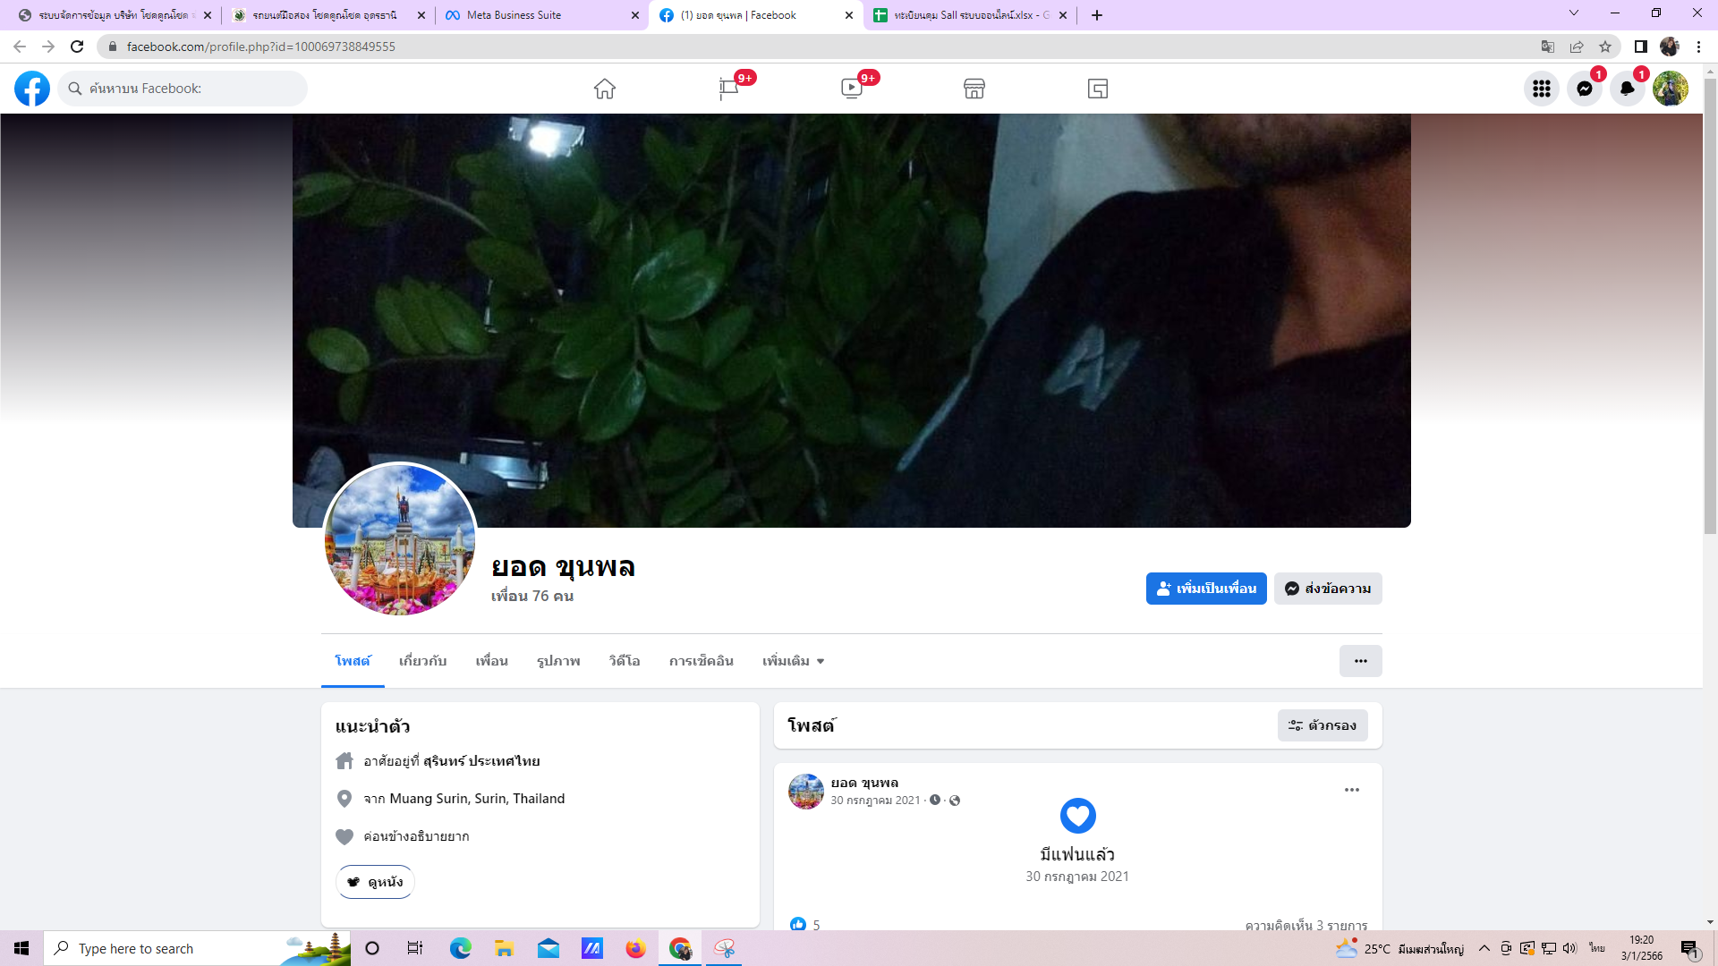Open Microsoft Edge from the taskbar

pos(460,948)
